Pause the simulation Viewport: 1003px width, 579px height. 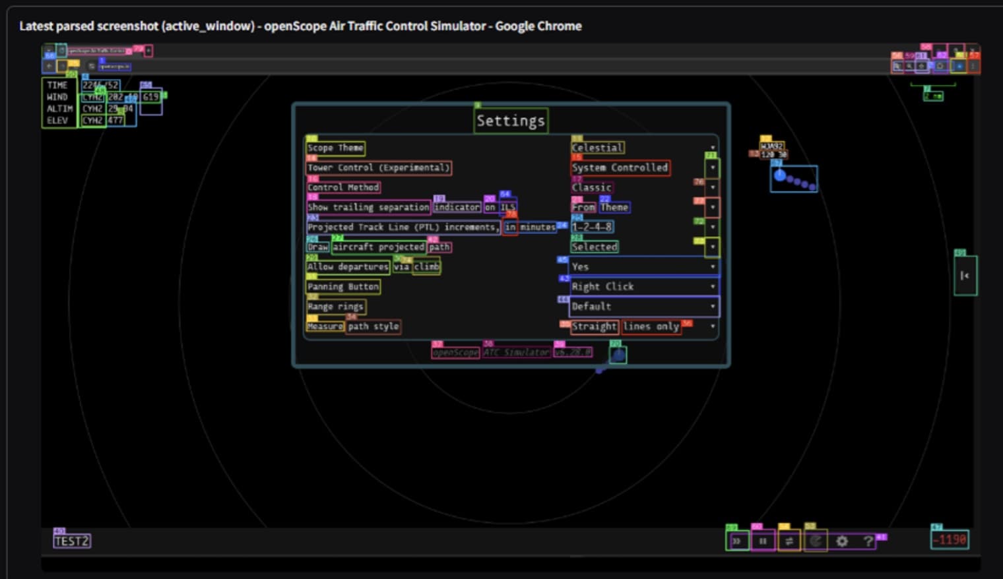point(763,541)
